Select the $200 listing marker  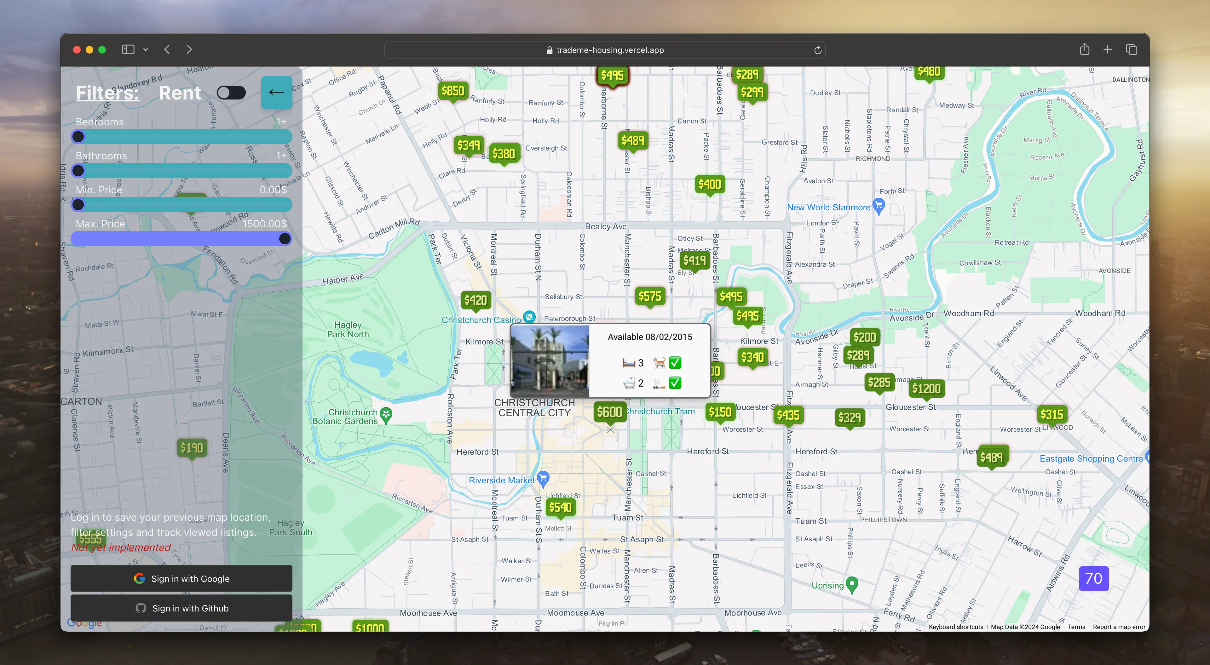[x=864, y=338]
